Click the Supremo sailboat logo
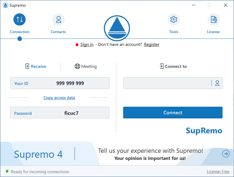The width and height of the screenshot is (234, 177). [x=117, y=28]
